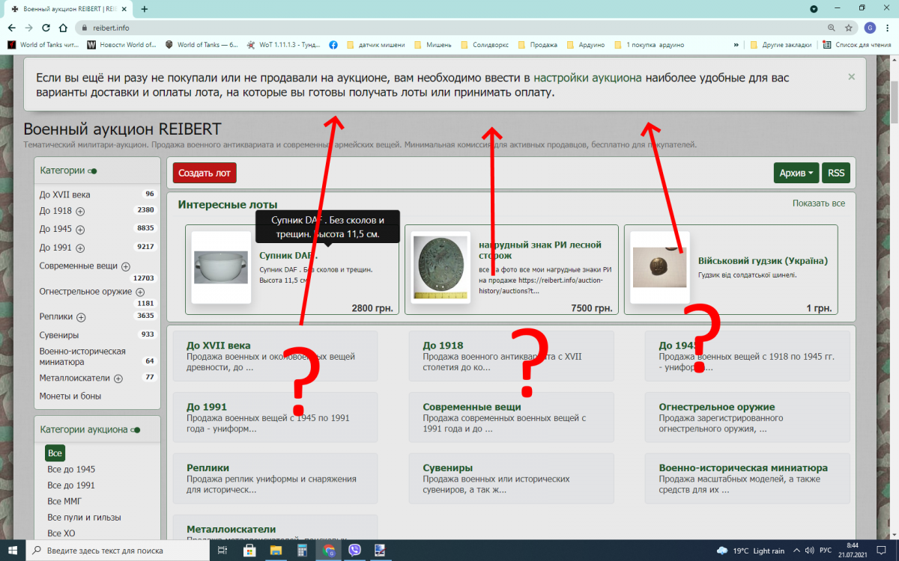Click the Создать лот button
Screen dimensions: 899x561
205,173
